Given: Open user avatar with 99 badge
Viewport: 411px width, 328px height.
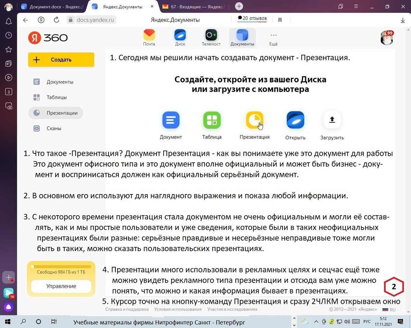Looking at the screenshot, I should 387,38.
